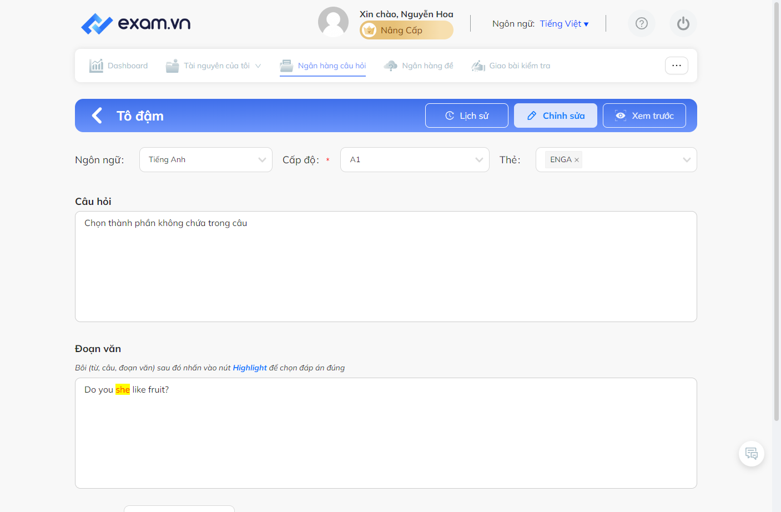Open the Cấp độ A1 dropdown
Image resolution: width=781 pixels, height=512 pixels.
click(415, 160)
